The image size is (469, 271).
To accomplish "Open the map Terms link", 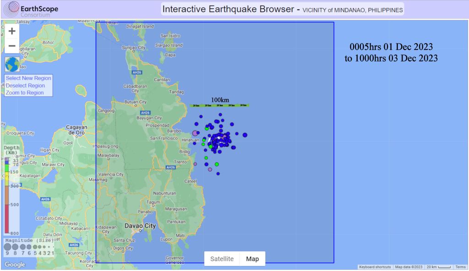I will (460, 267).
